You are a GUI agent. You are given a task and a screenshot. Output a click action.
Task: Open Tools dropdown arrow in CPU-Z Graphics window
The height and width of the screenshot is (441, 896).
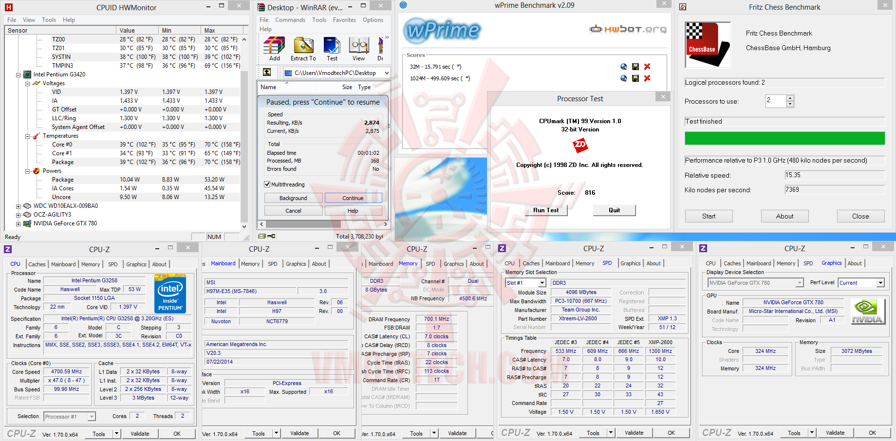(x=812, y=433)
